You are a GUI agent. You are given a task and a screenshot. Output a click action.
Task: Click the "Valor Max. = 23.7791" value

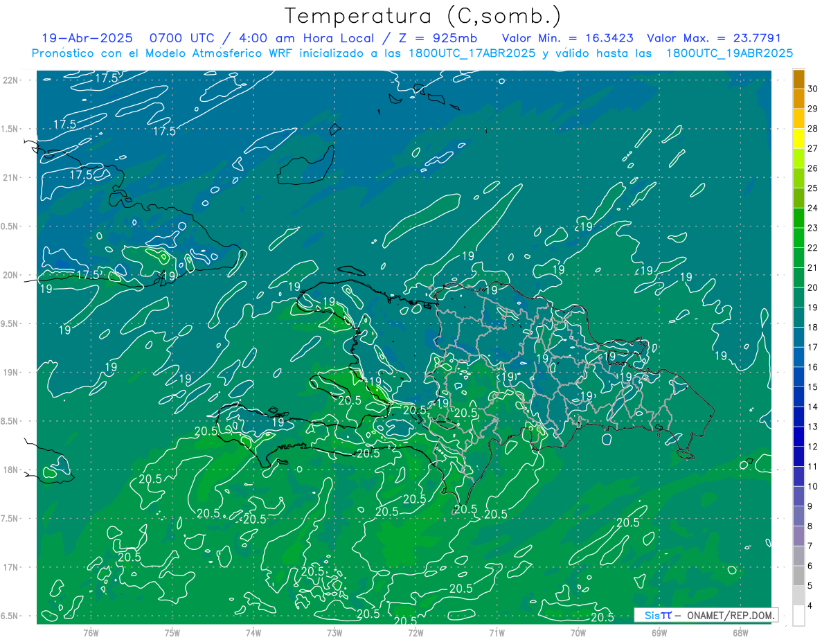[x=714, y=38]
